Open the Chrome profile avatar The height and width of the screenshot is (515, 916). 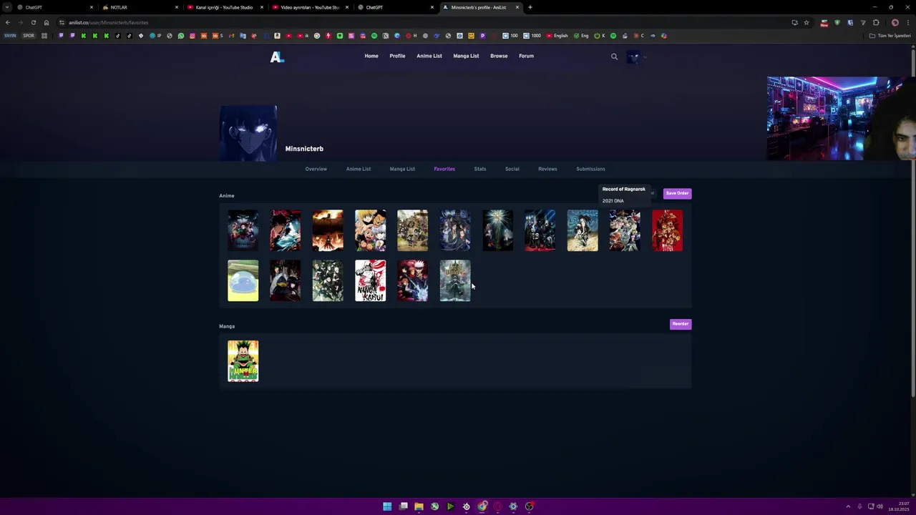[x=895, y=22]
